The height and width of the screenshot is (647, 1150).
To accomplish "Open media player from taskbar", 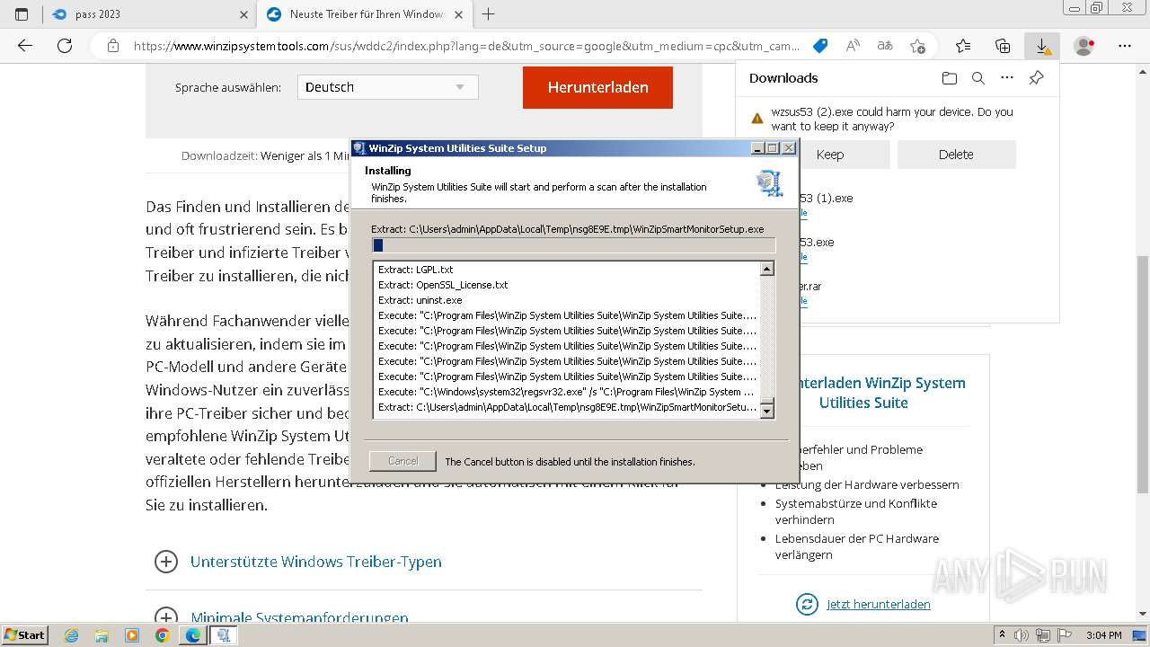I will pos(132,635).
